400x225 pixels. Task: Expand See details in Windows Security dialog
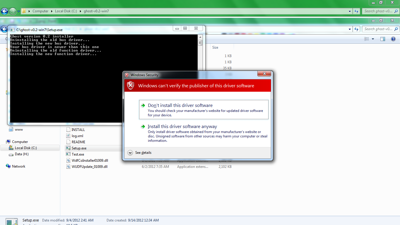140,153
